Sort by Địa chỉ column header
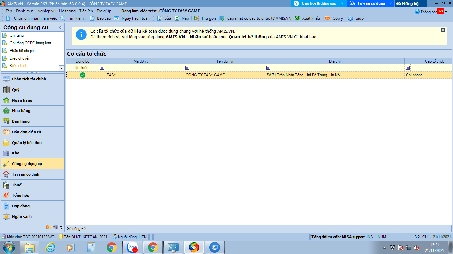This screenshot has height=254, width=453. (x=335, y=61)
